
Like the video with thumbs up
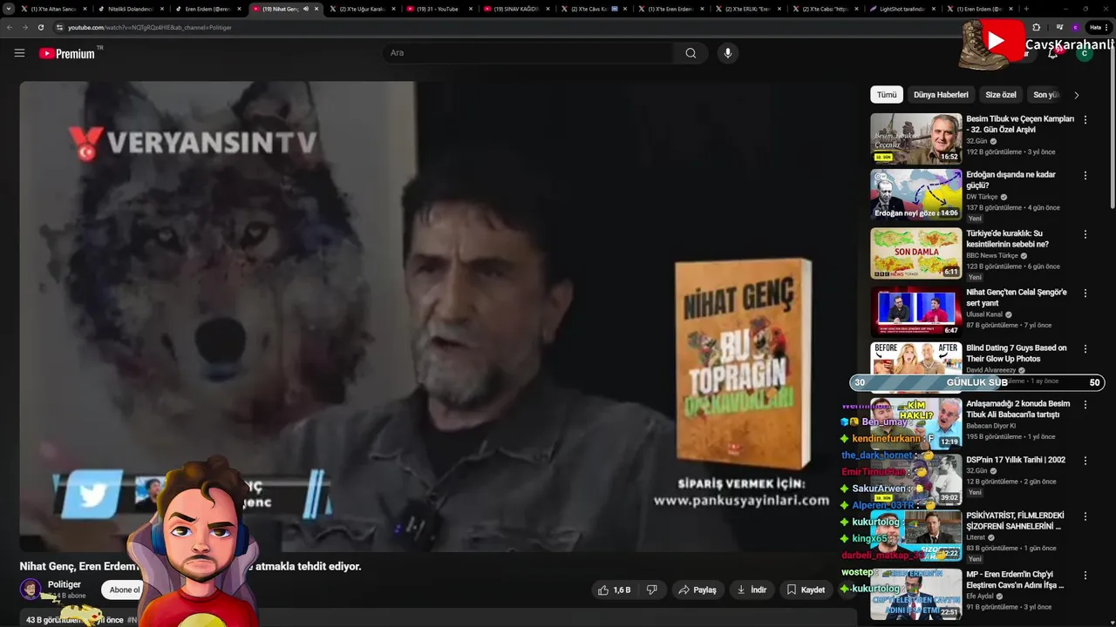(x=614, y=590)
